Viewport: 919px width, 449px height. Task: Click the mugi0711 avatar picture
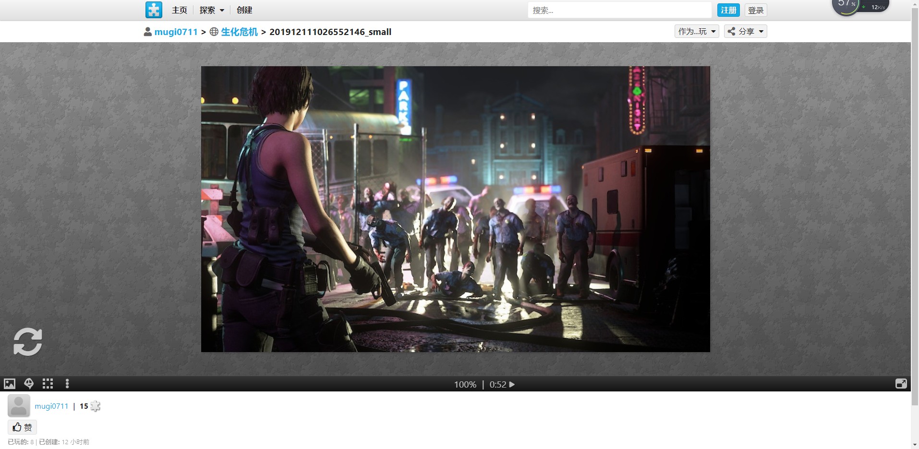[19, 406]
